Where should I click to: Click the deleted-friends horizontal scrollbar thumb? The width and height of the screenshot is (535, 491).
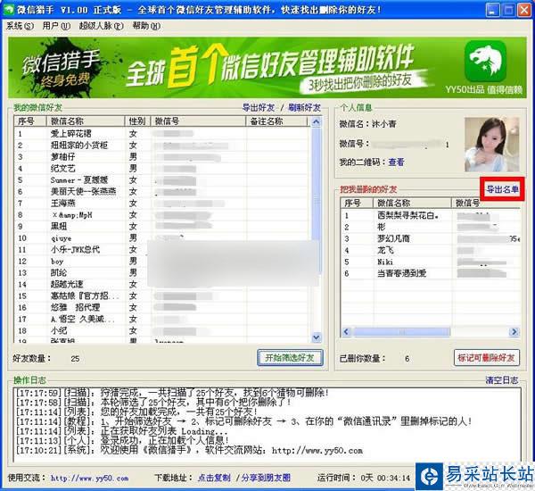pos(401,332)
